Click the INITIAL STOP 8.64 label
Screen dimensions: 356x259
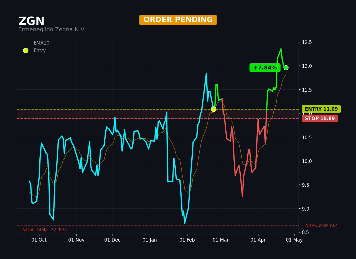click(x=321, y=226)
